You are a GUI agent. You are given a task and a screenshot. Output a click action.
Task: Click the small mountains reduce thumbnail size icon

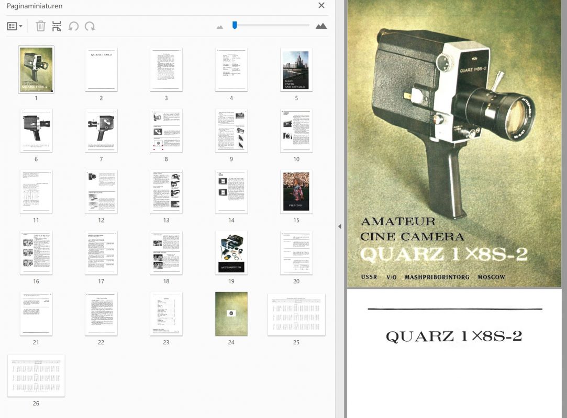pyautogui.click(x=220, y=27)
